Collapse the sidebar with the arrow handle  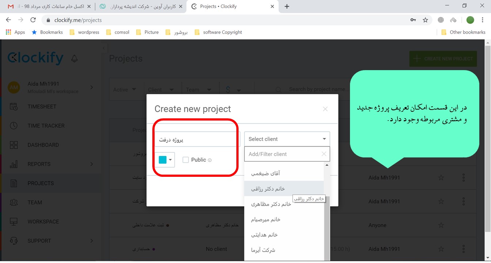(104, 48)
